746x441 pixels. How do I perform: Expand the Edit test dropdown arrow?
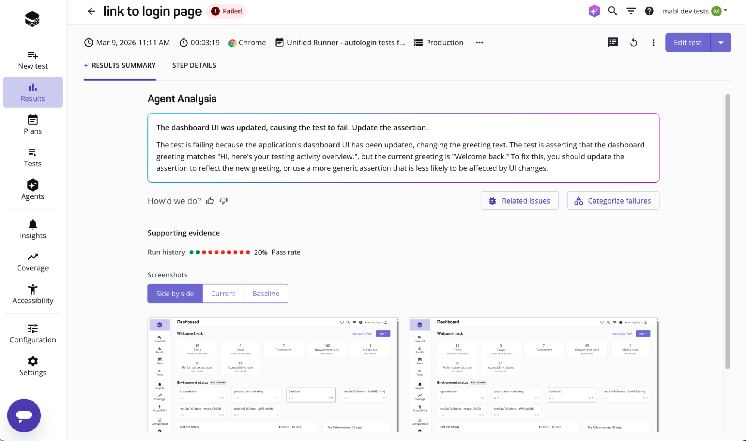(721, 43)
